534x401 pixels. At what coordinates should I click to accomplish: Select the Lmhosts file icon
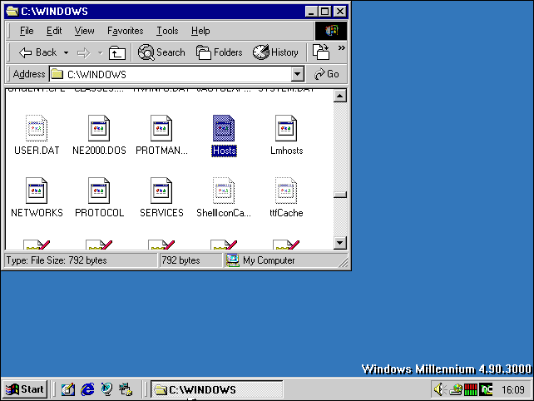(x=286, y=128)
